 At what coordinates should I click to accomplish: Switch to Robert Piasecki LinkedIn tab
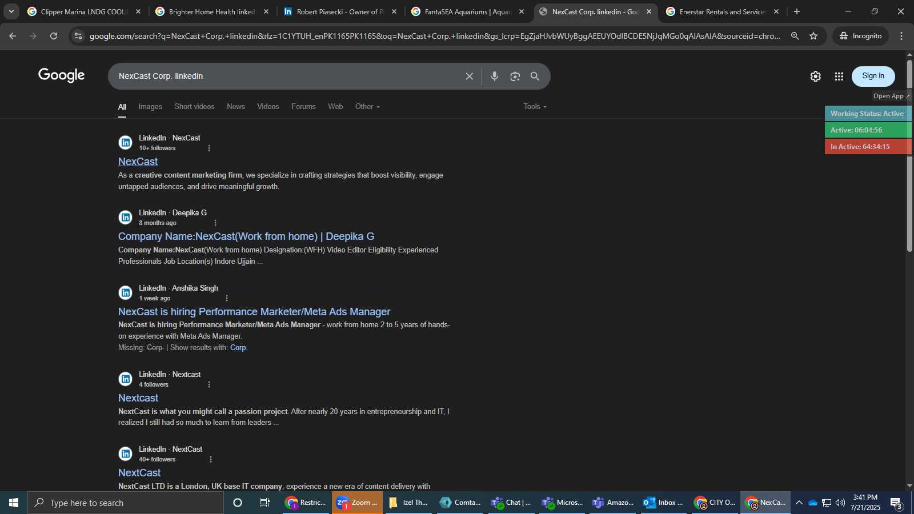click(340, 11)
